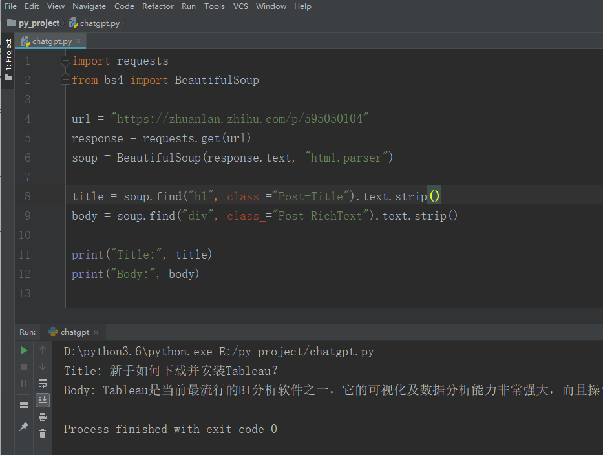
Task: Close the chatgpt Run tab
Action: tap(96, 332)
